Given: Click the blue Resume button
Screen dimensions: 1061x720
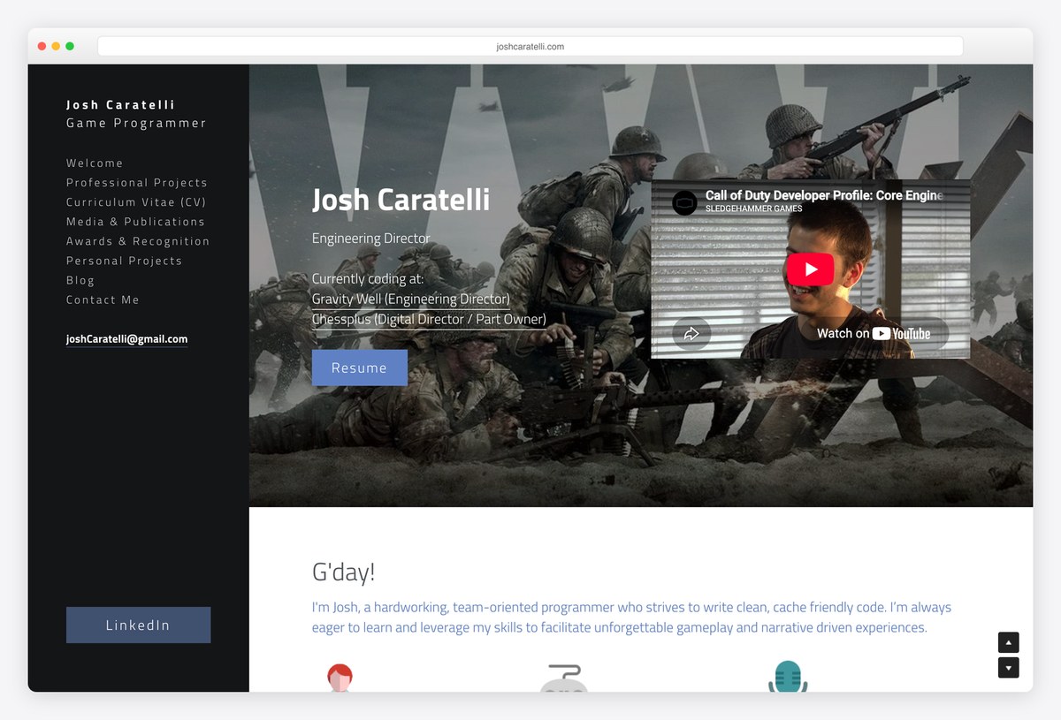Looking at the screenshot, I should pyautogui.click(x=359, y=368).
